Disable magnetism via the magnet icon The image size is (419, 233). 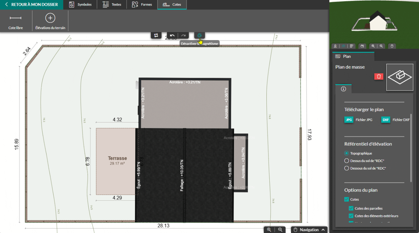[x=199, y=35]
